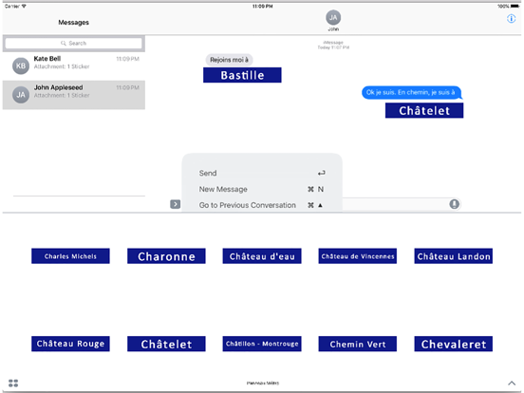The width and height of the screenshot is (524, 393).
Task: Tap the 'Rejoins moi à' message bubble
Action: tap(230, 60)
